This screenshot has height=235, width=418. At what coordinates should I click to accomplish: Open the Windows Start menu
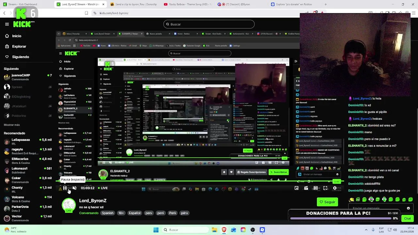point(156,230)
